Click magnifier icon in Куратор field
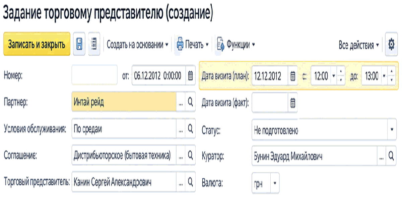This screenshot has height=197, width=402. (x=391, y=156)
